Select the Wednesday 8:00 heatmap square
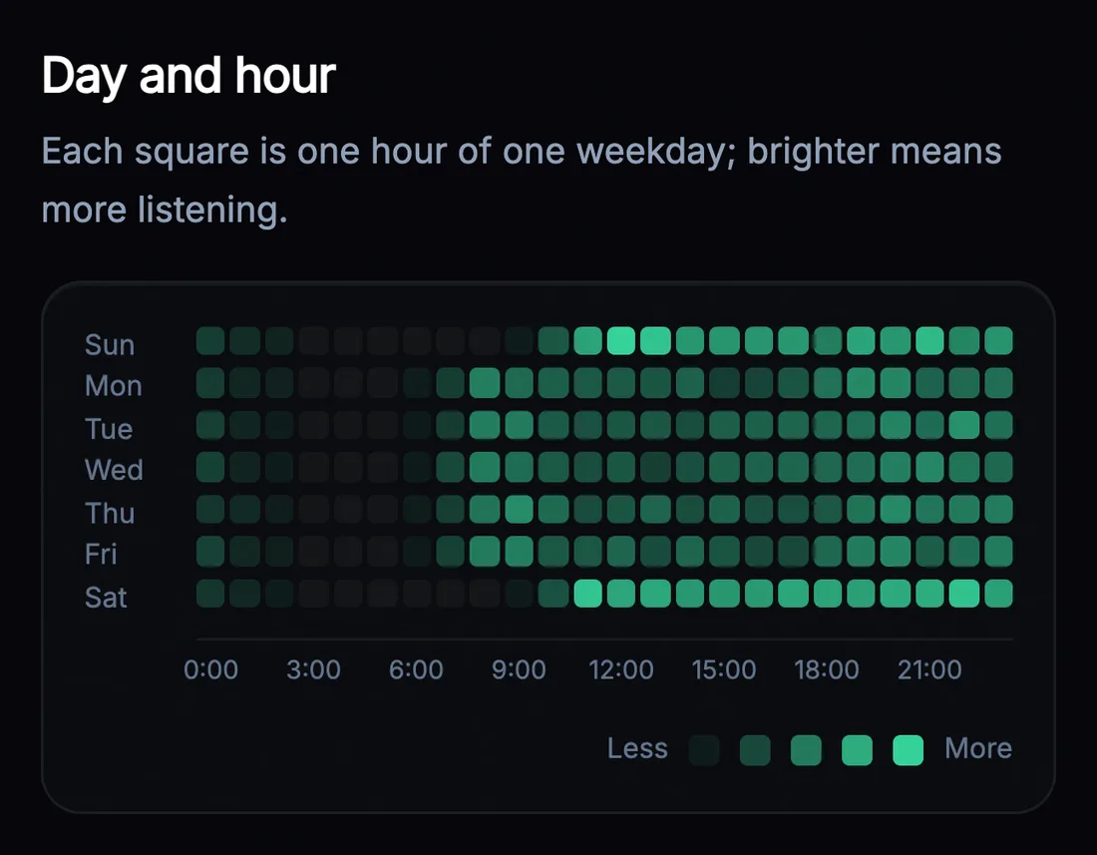1097x855 pixels. (x=485, y=467)
